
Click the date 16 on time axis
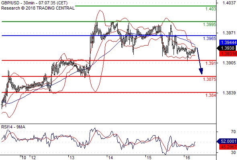[188, 158]
